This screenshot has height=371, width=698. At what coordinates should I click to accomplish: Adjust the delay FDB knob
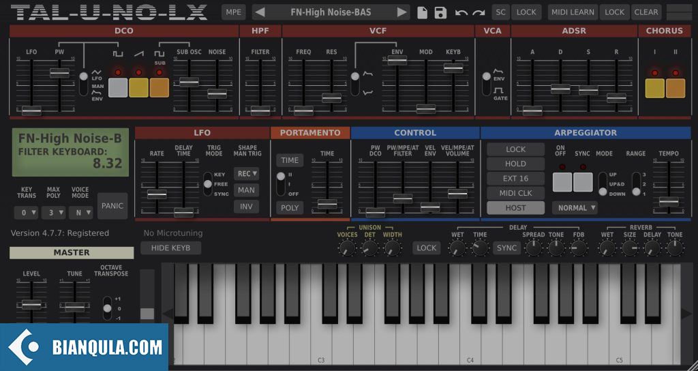[579, 248]
